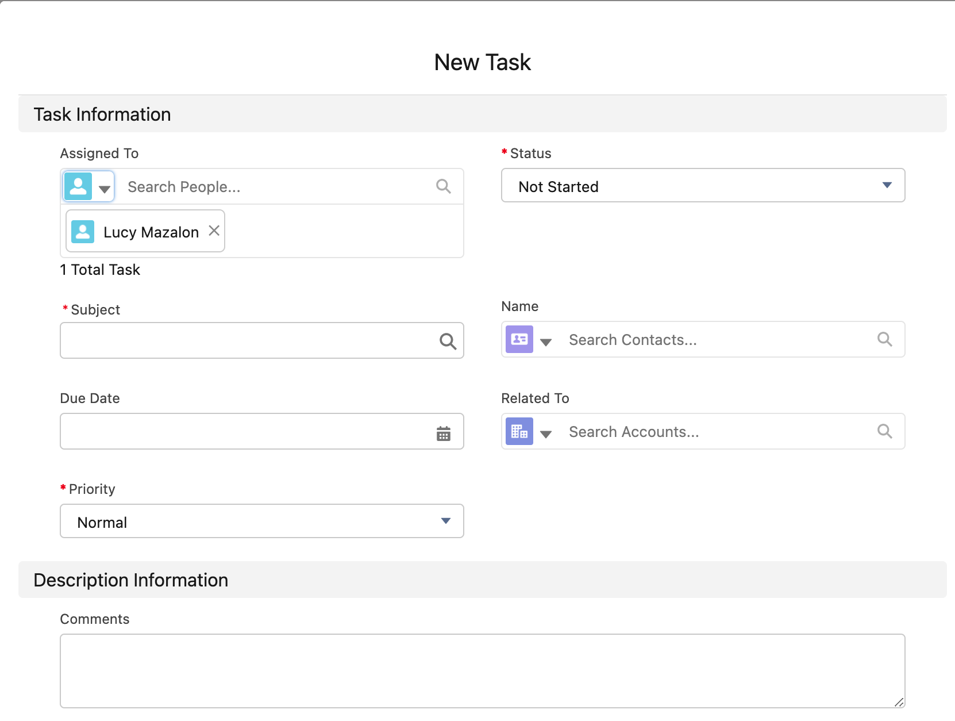Click the Comments resize handle corner
This screenshot has width=955, height=721.
tap(899, 702)
